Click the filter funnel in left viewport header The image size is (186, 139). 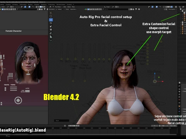(x=45, y=9)
